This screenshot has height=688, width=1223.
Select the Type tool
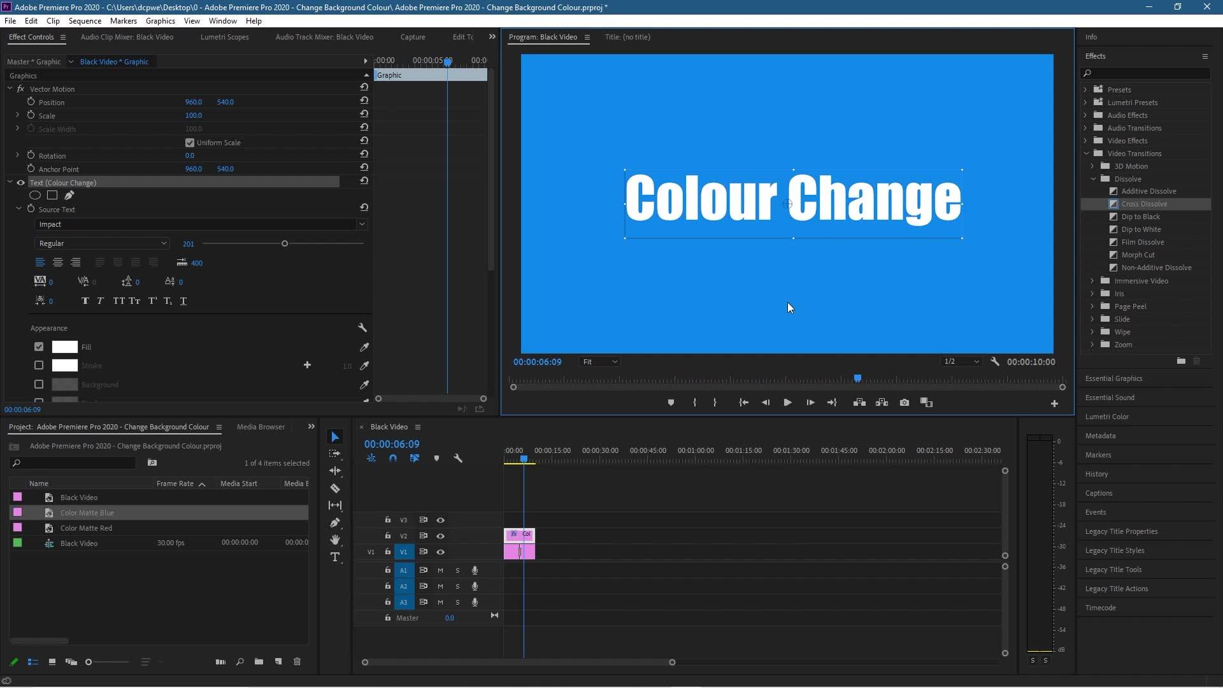tap(335, 557)
